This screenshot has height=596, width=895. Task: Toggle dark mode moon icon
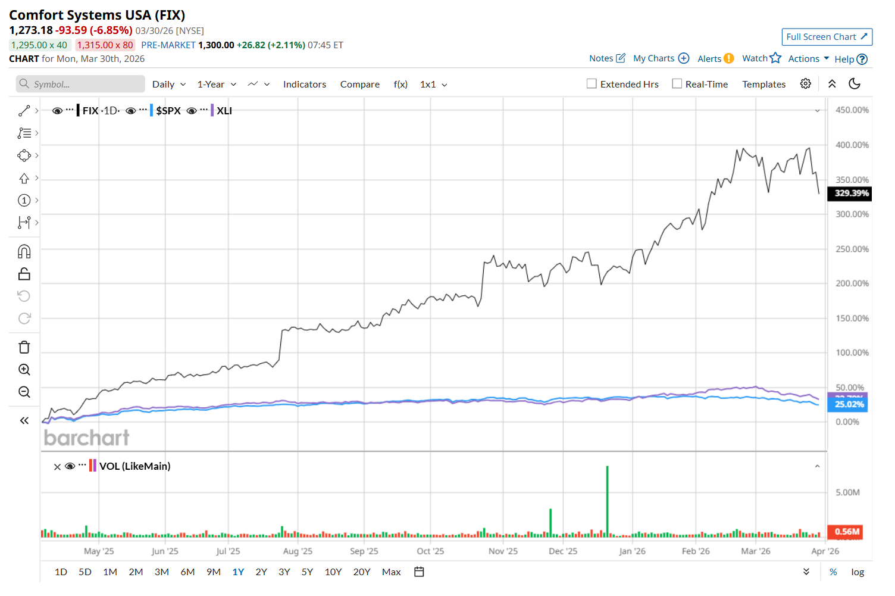855,84
